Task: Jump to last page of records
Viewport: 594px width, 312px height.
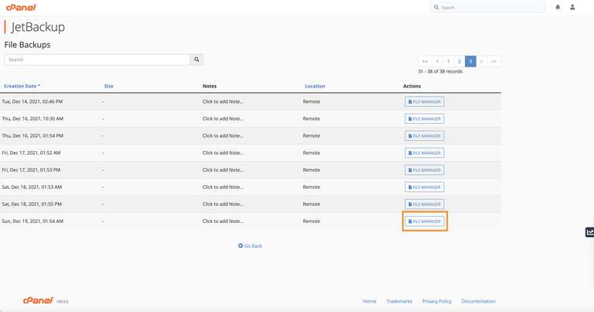Action: point(493,61)
